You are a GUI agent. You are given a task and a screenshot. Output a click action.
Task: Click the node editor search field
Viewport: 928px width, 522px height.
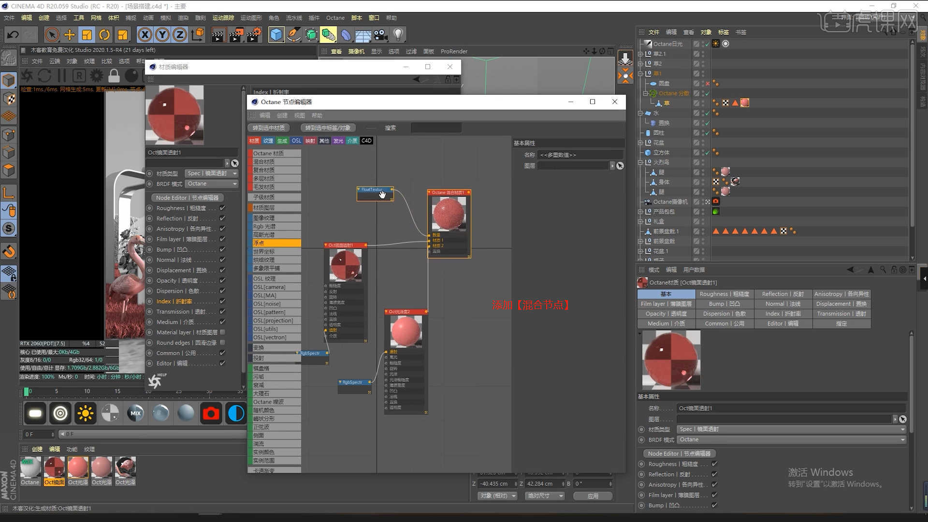(435, 128)
